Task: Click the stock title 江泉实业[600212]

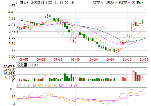Action: pyautogui.click(x=30, y=2)
